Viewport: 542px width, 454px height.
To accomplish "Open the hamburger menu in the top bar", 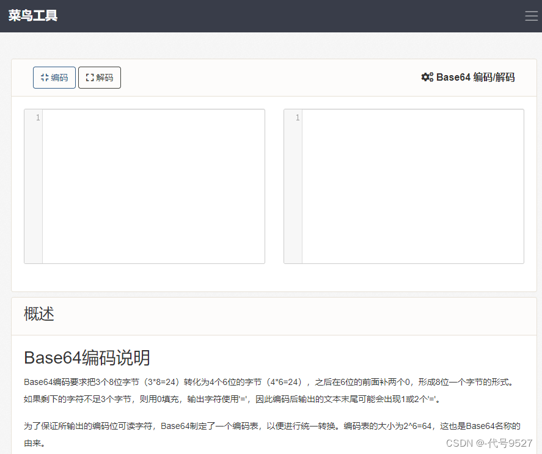I will coord(531,16).
